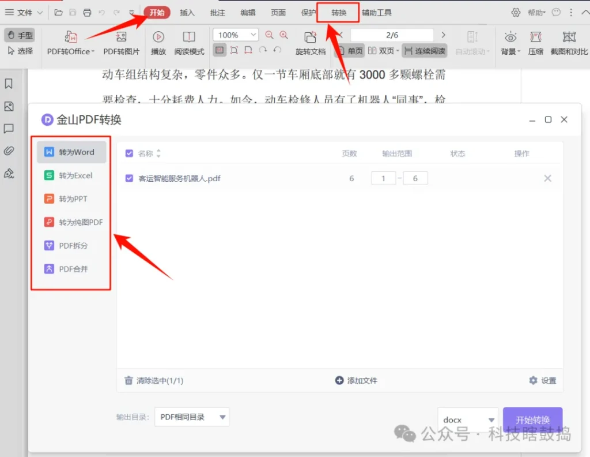Click the open folder icon
This screenshot has height=457, width=590.
[x=58, y=13]
